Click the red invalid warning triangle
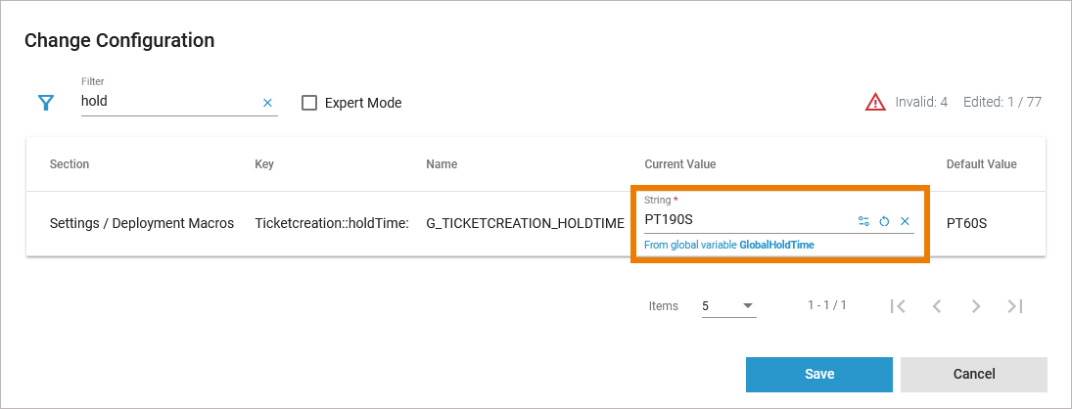The image size is (1072, 409). (x=875, y=102)
